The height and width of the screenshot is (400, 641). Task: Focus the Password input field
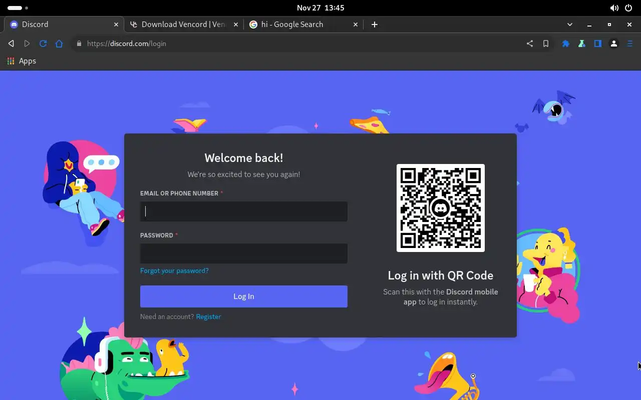point(244,253)
